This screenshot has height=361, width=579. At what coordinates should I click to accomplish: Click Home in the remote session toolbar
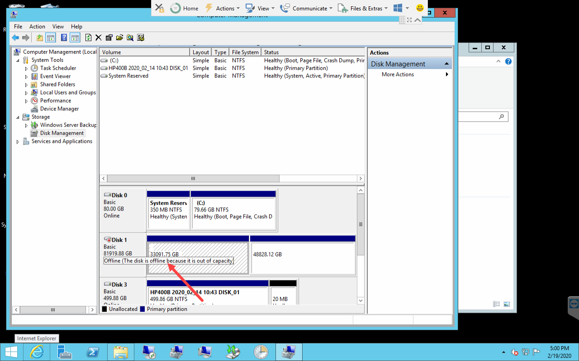185,8
